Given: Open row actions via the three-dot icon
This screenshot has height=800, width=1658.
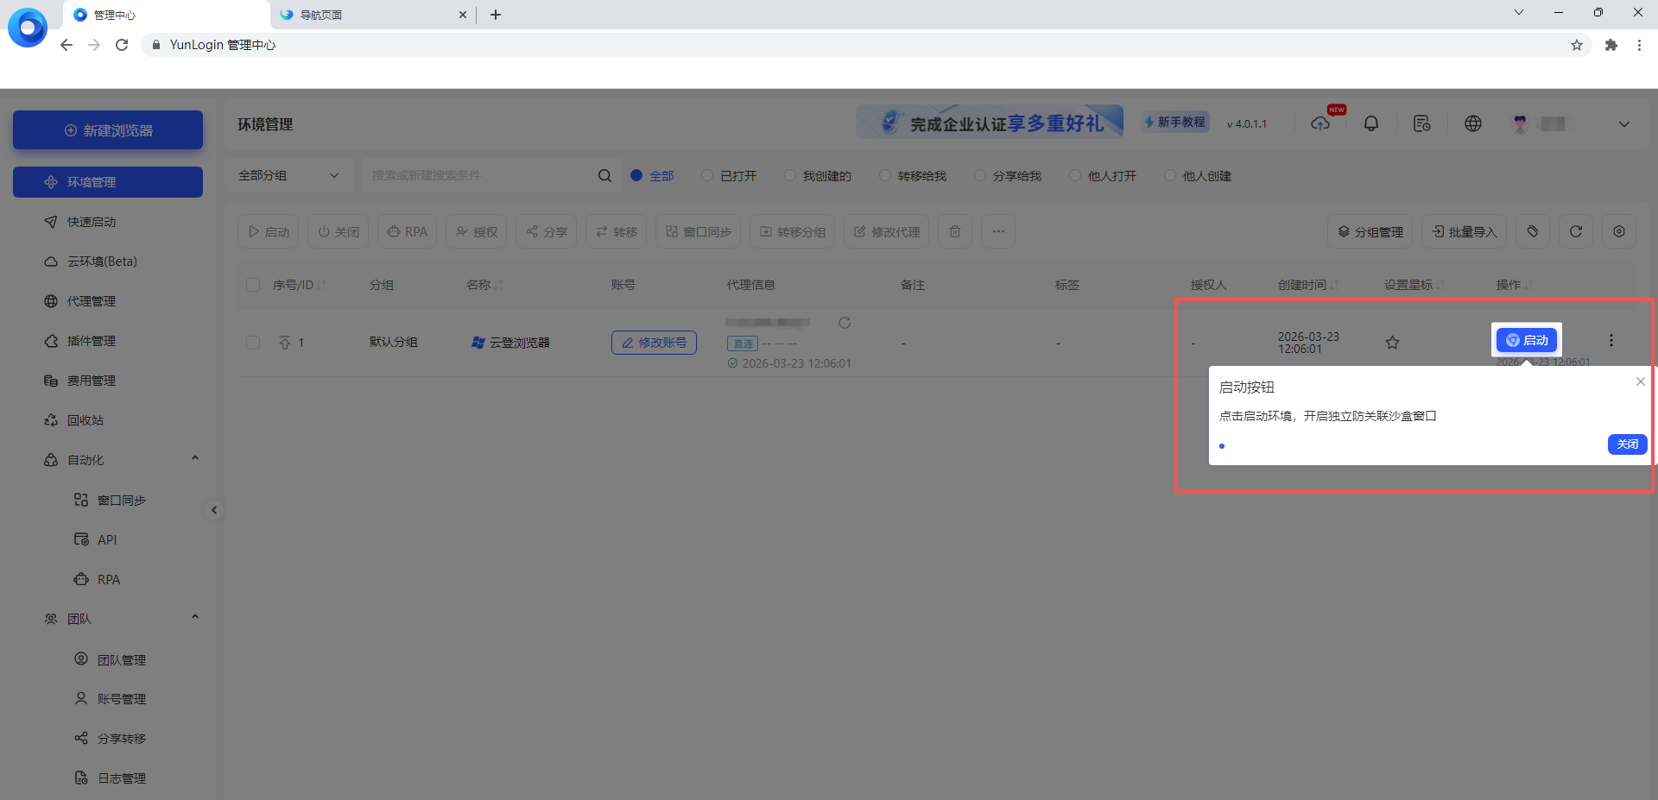Looking at the screenshot, I should 1611,340.
